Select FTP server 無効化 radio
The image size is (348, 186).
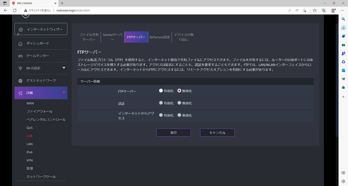point(179,90)
